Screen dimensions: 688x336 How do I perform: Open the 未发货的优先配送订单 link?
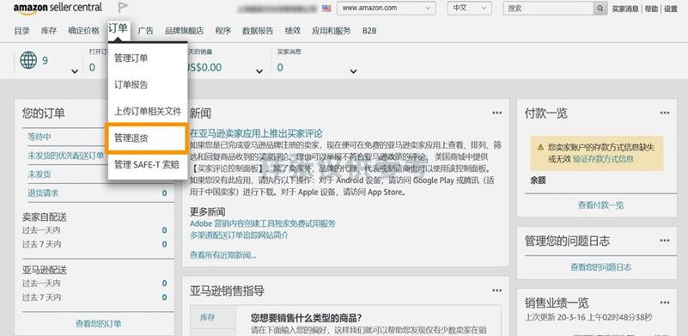pos(66,156)
